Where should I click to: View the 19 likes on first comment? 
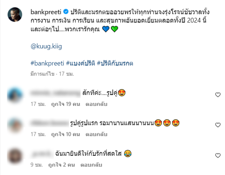66,104
